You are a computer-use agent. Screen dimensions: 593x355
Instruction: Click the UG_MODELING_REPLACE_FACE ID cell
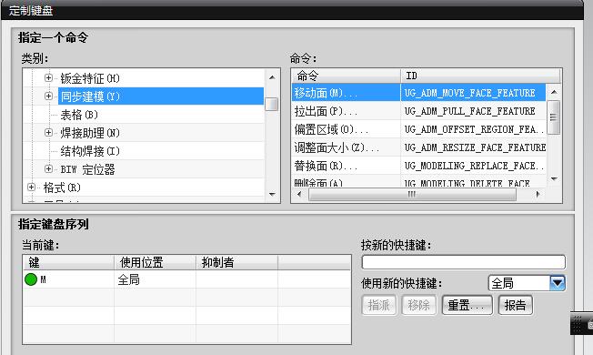(473, 166)
